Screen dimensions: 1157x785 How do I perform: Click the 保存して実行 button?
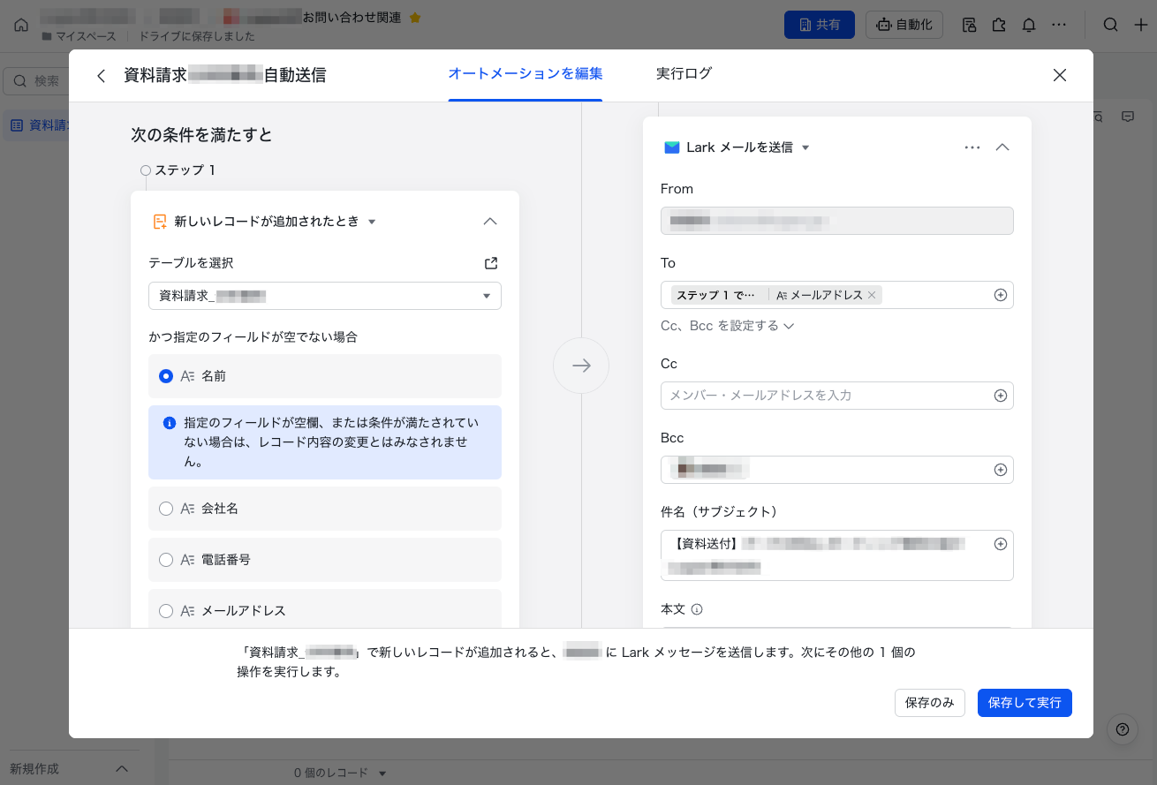1025,703
